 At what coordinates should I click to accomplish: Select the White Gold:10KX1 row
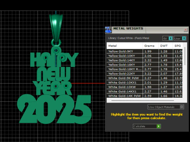coord(144,82)
